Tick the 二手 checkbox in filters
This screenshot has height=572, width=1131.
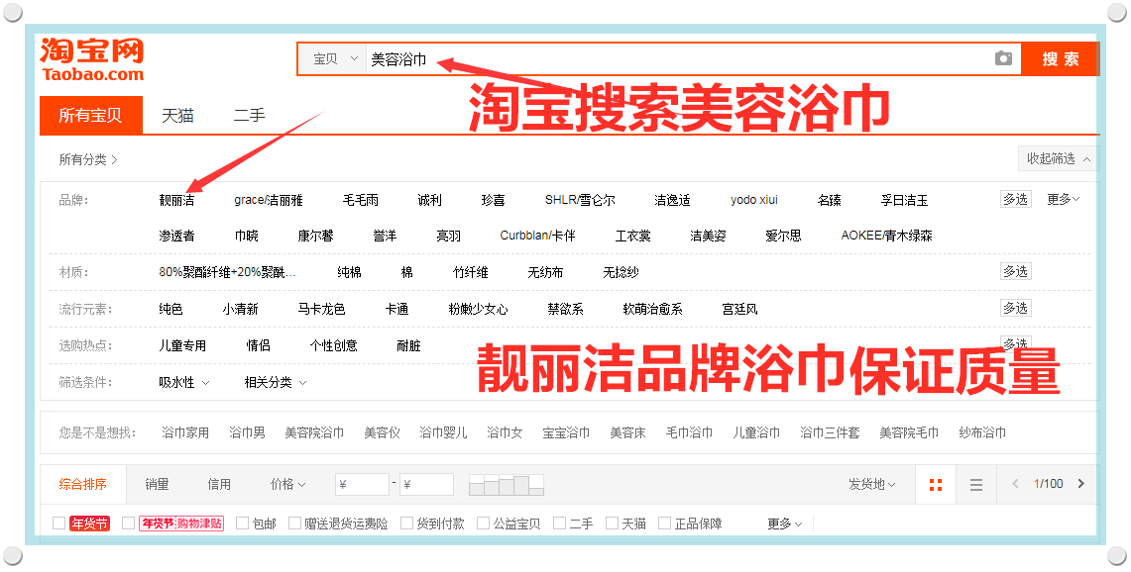[x=559, y=523]
